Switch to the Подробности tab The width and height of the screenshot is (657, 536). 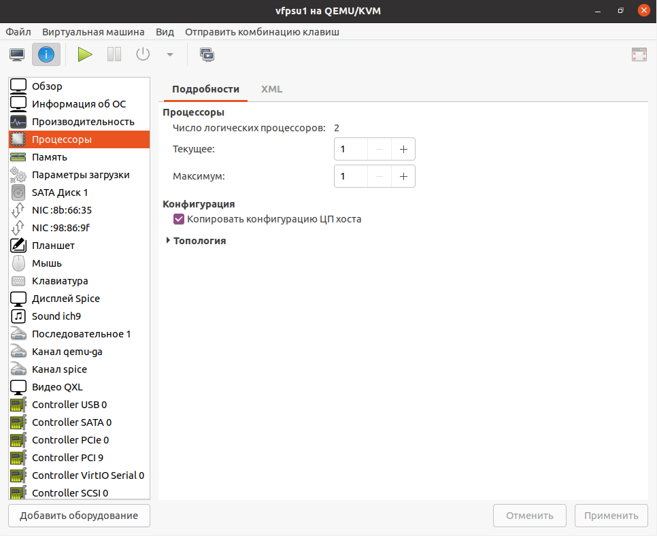click(205, 89)
